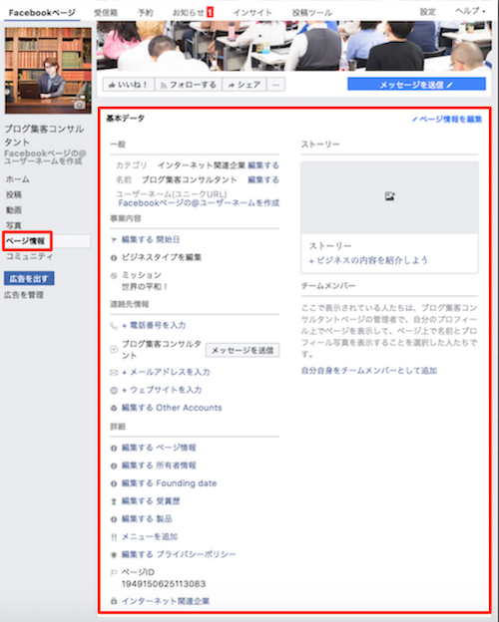Switch to the 受信箱 tab
Image resolution: width=499 pixels, height=622 pixels.
click(106, 12)
